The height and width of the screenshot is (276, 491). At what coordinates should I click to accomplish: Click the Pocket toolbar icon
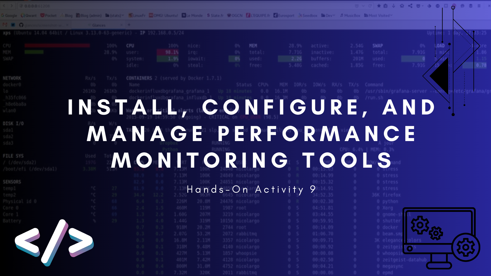(x=418, y=6)
